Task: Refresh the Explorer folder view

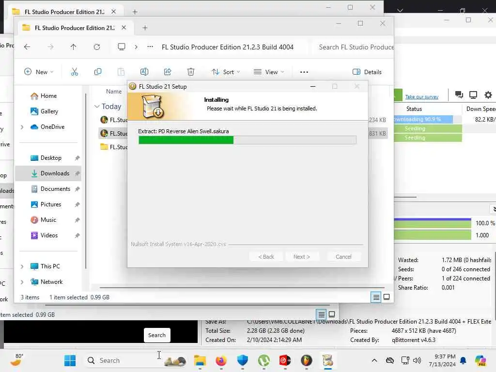Action: click(97, 47)
